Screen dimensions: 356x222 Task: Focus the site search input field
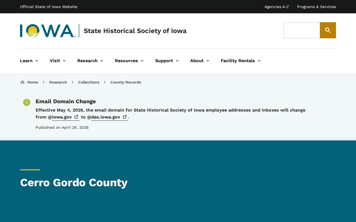(x=302, y=30)
